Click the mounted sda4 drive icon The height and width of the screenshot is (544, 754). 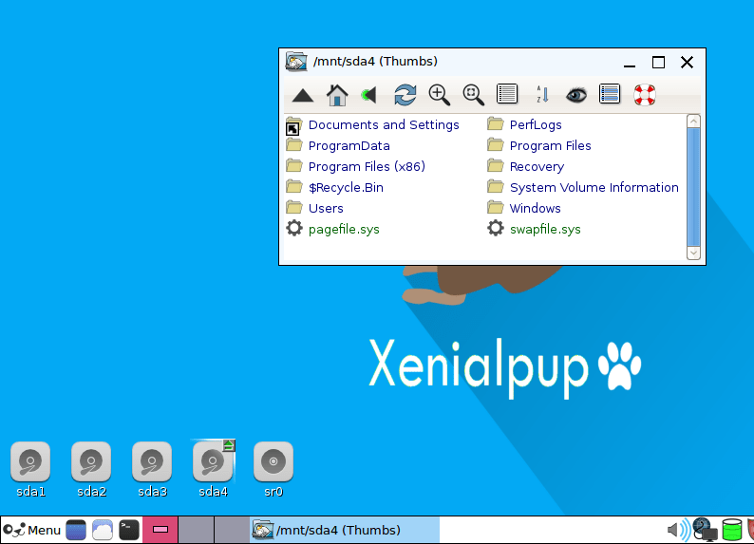[x=213, y=461]
